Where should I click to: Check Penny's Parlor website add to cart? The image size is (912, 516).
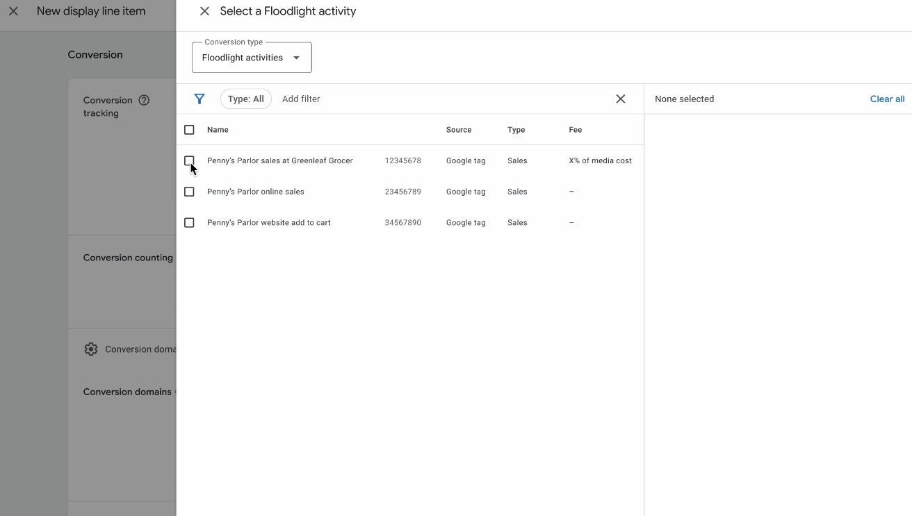coord(189,222)
